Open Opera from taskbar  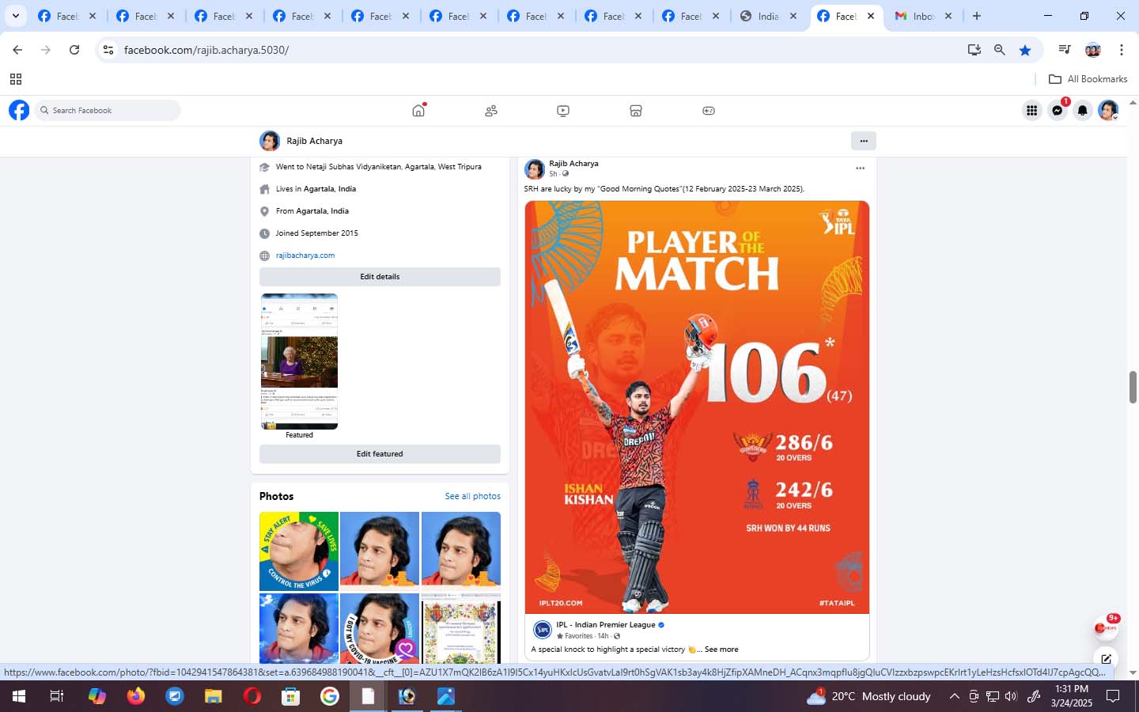coord(252,696)
